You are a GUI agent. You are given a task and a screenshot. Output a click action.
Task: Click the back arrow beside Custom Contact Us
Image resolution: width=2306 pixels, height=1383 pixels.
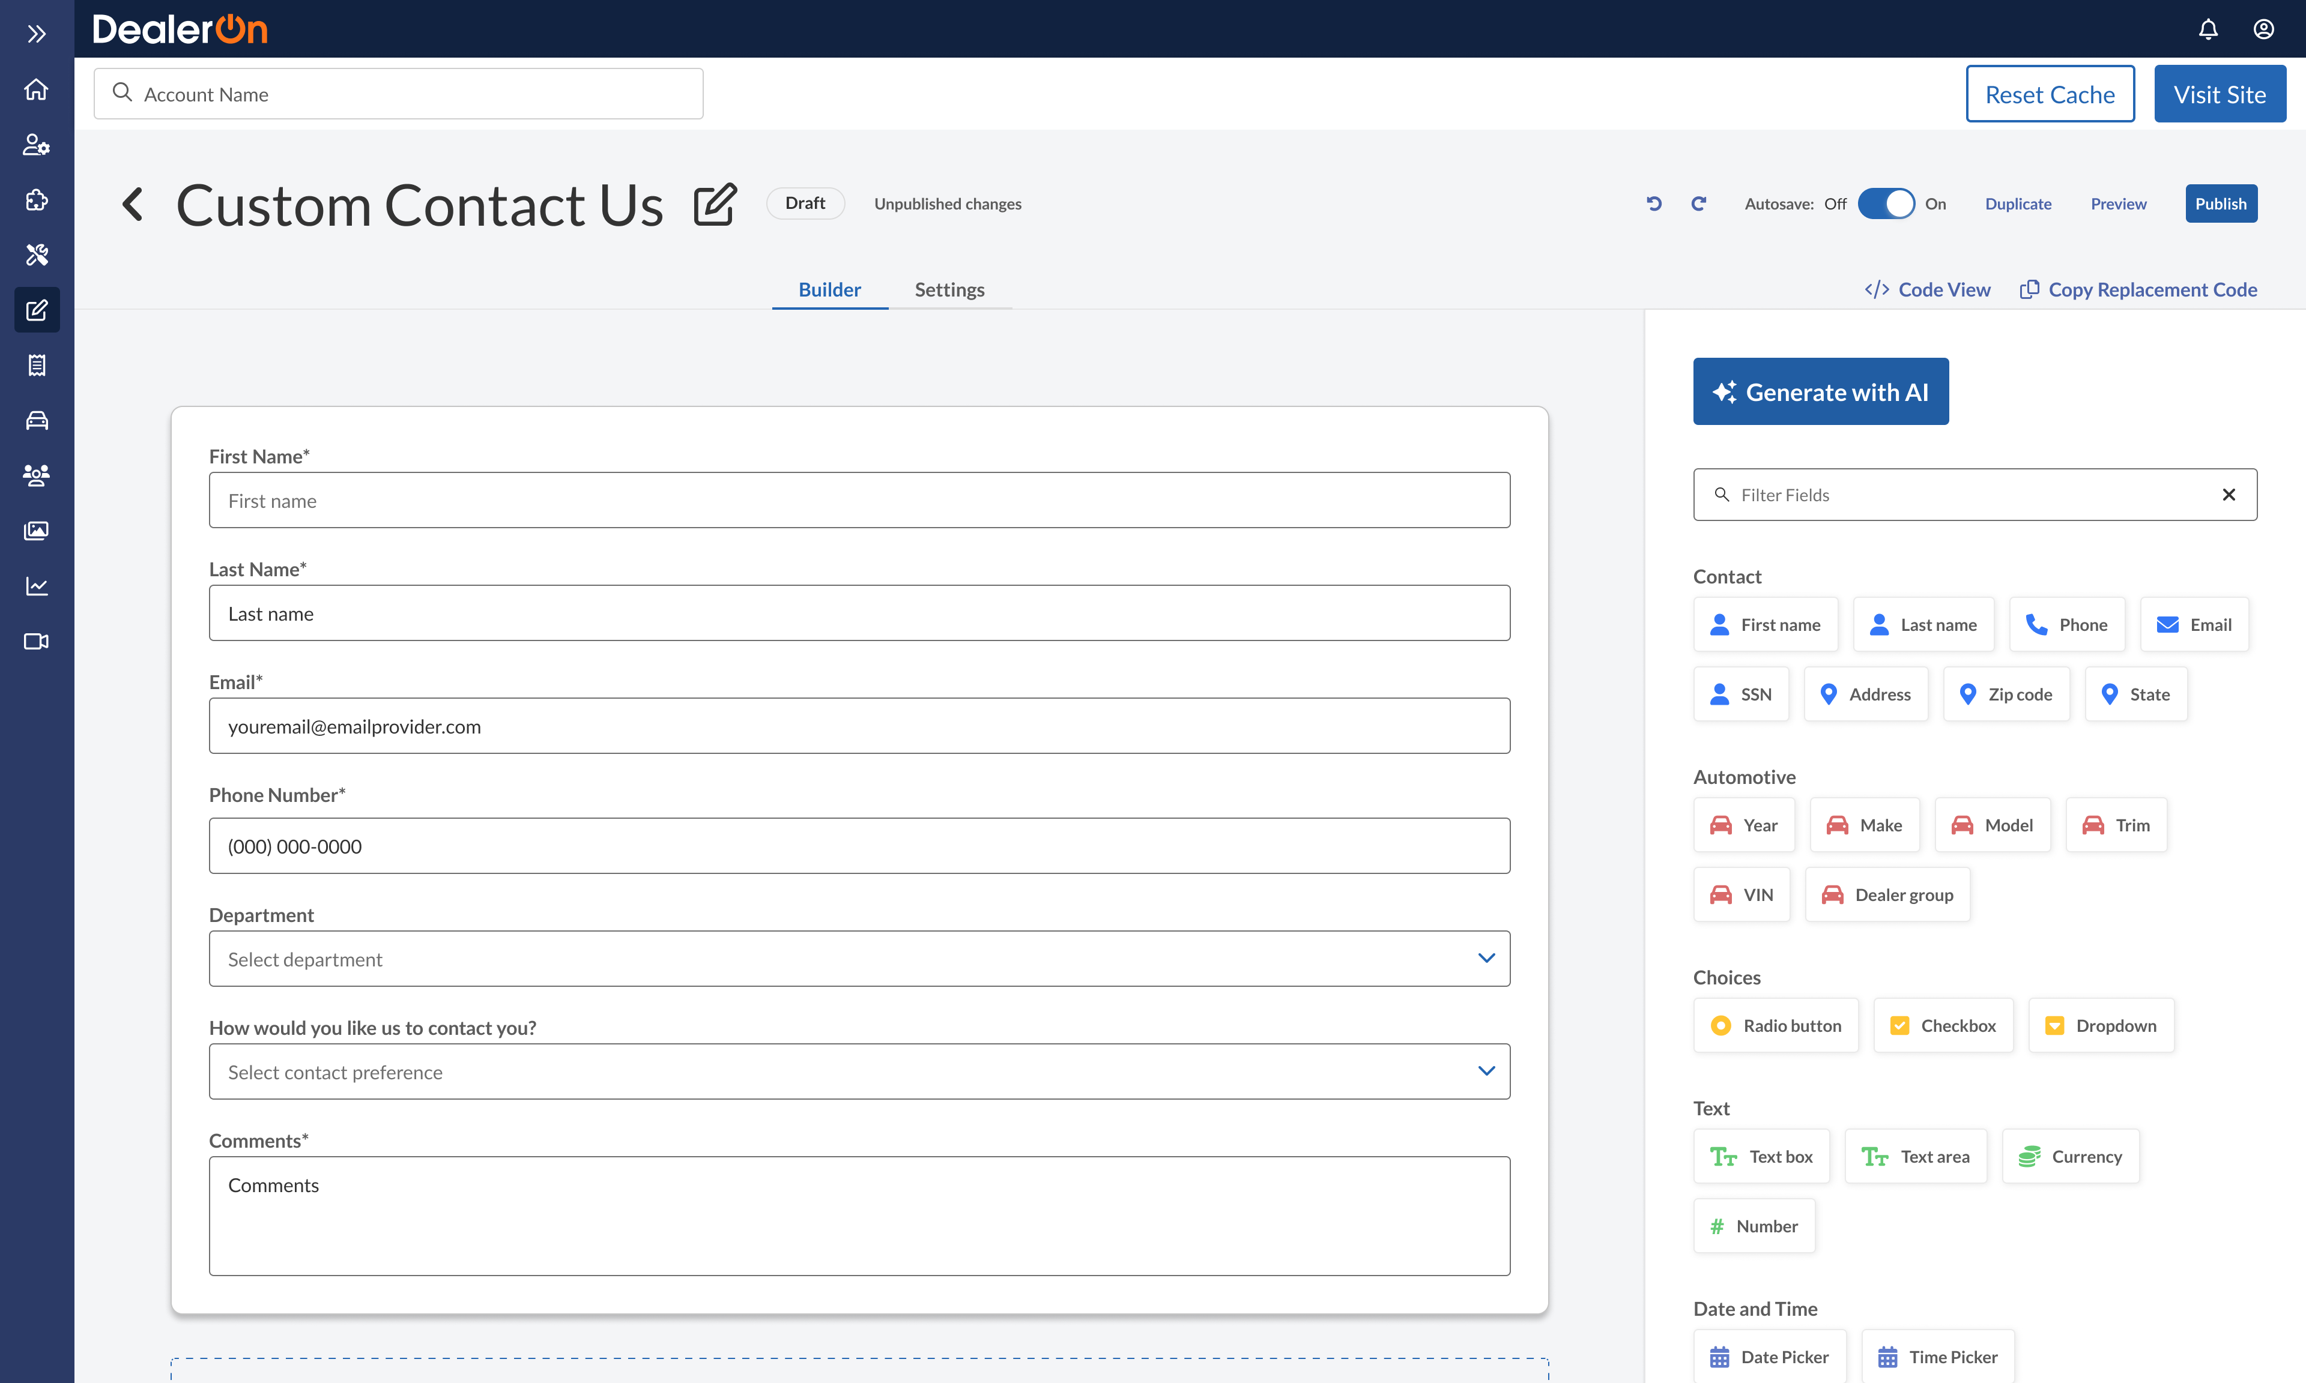[132, 204]
